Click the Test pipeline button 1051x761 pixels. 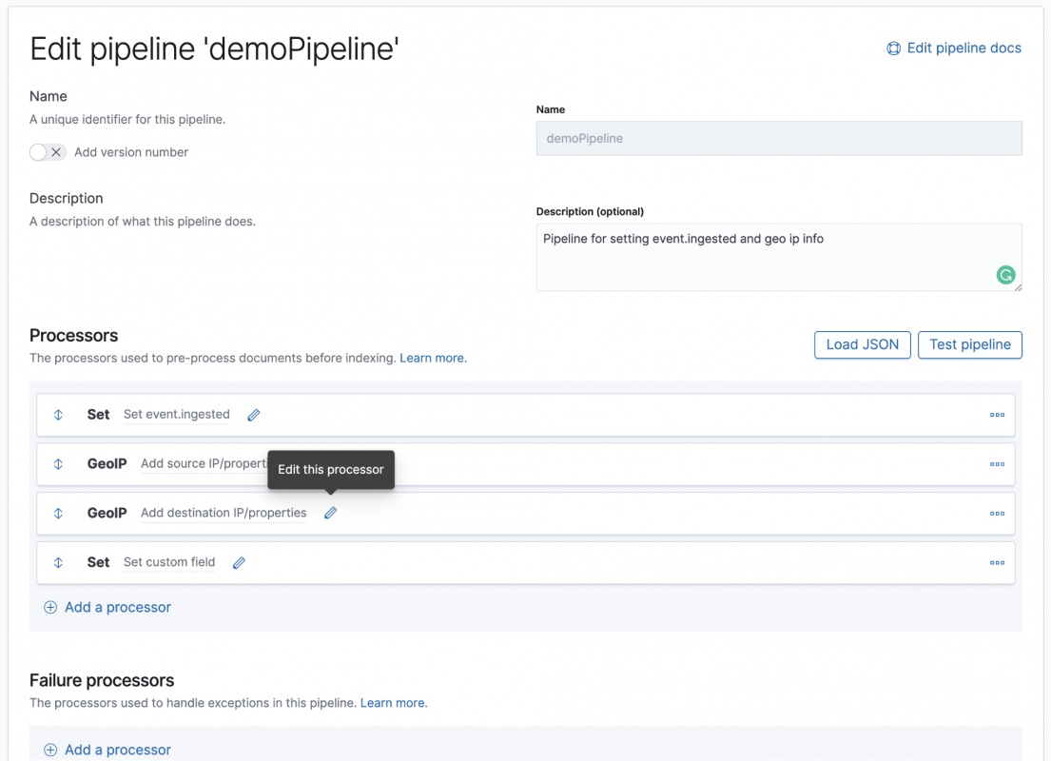(x=969, y=344)
